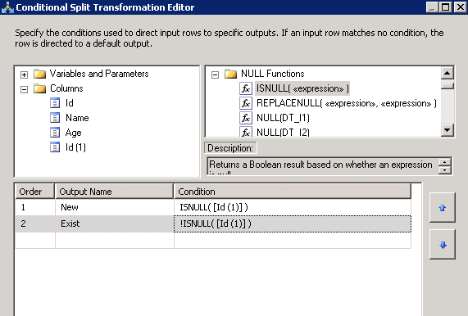468x316 pixels.
Task: Click the fx icon beside REPLACENULL
Action: point(246,103)
